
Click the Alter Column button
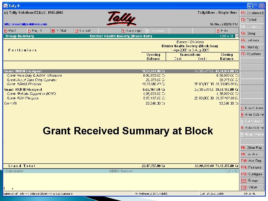[252, 115]
